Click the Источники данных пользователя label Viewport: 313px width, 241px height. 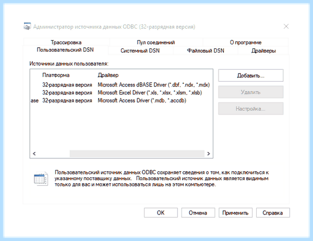pyautogui.click(x=69, y=64)
